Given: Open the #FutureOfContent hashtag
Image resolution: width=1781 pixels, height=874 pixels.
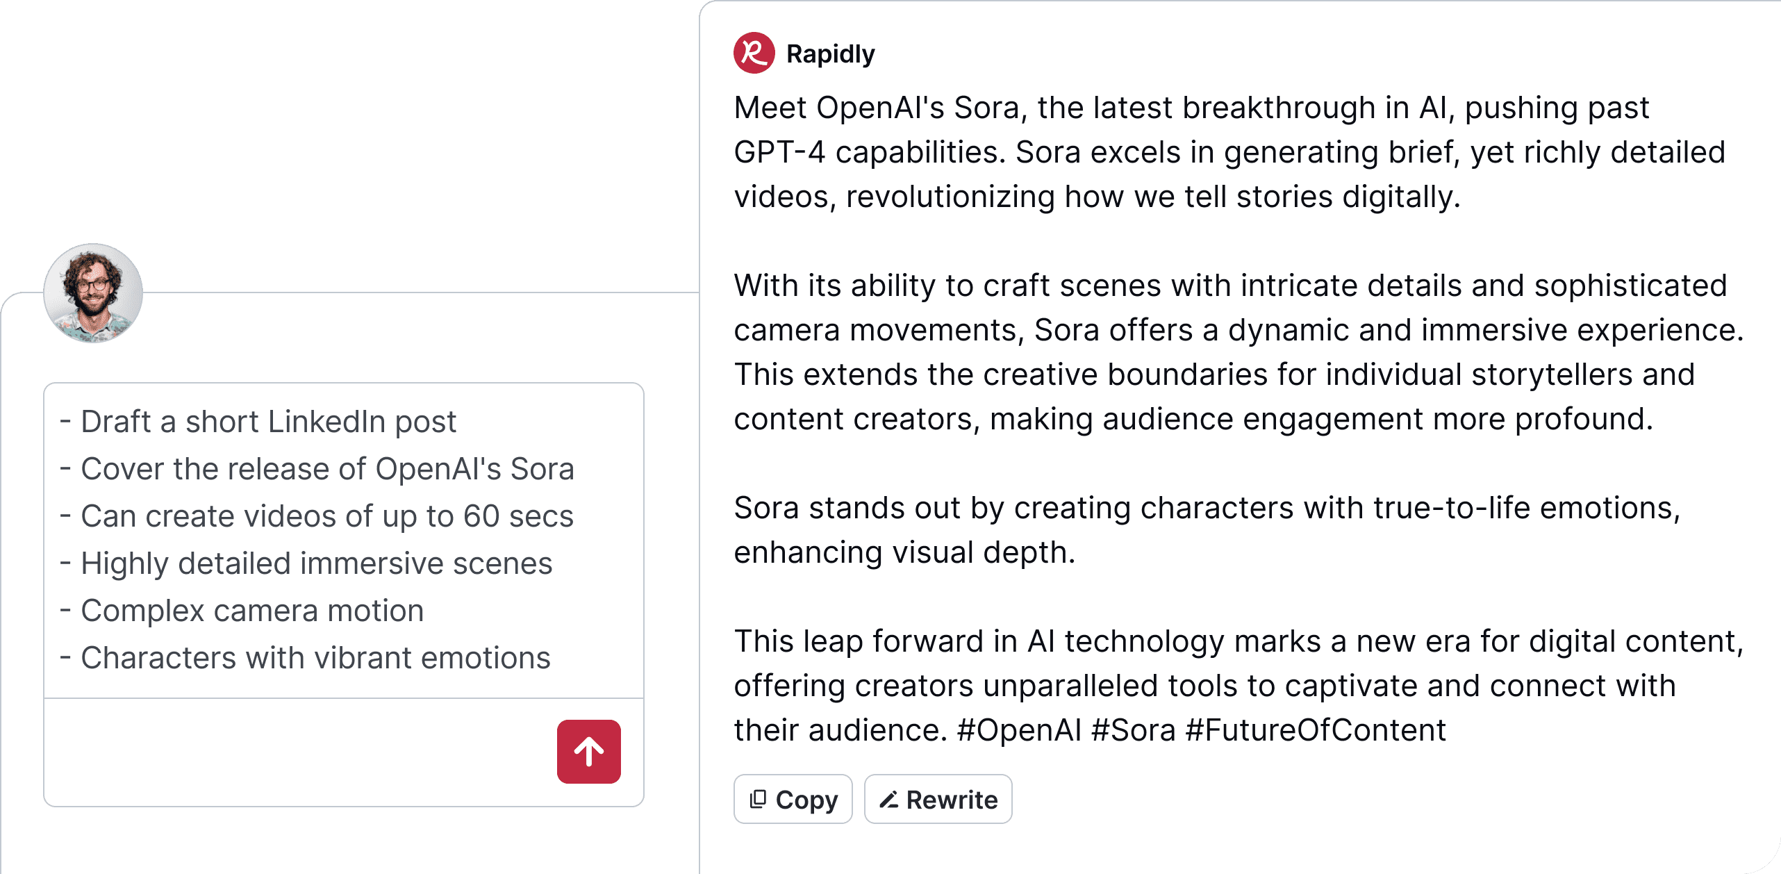Looking at the screenshot, I should coord(1314,730).
